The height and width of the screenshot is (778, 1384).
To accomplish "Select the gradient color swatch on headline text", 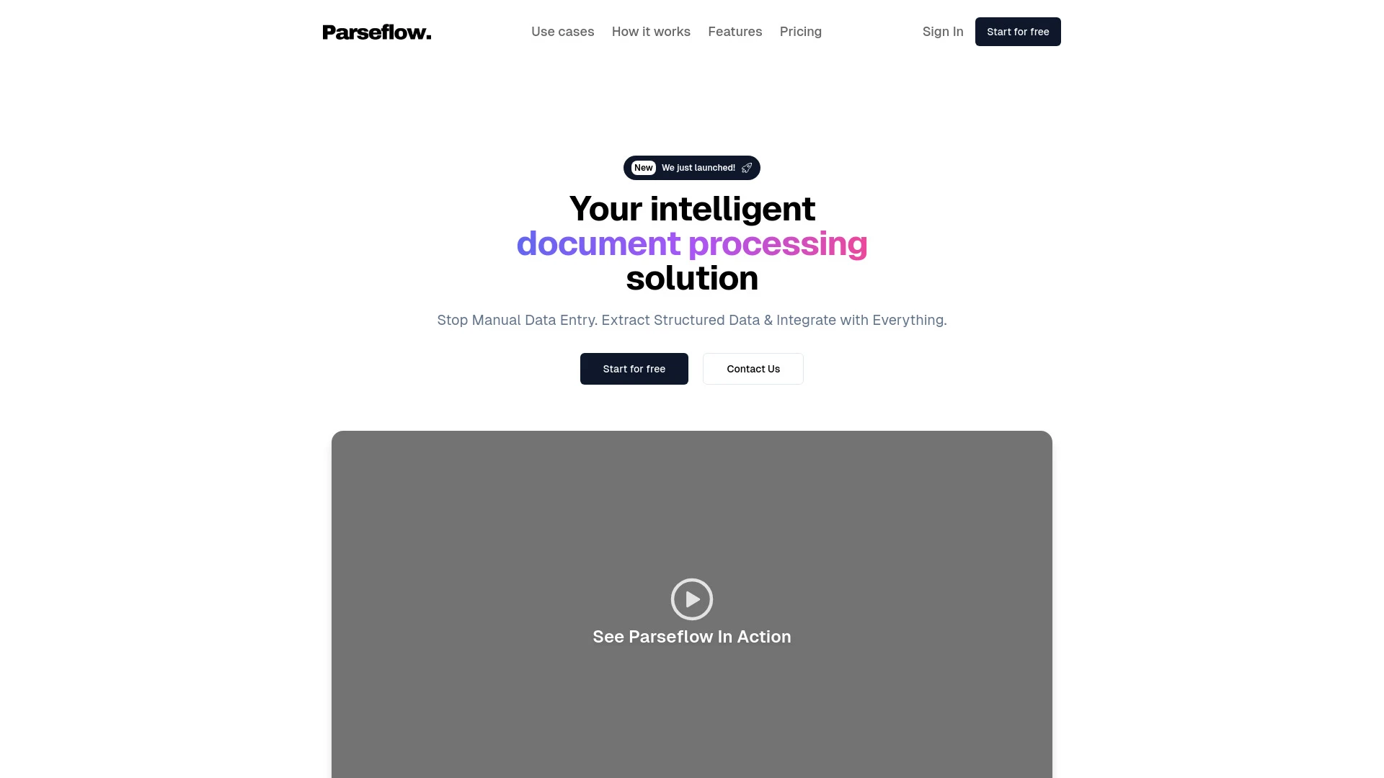I will pyautogui.click(x=691, y=243).
